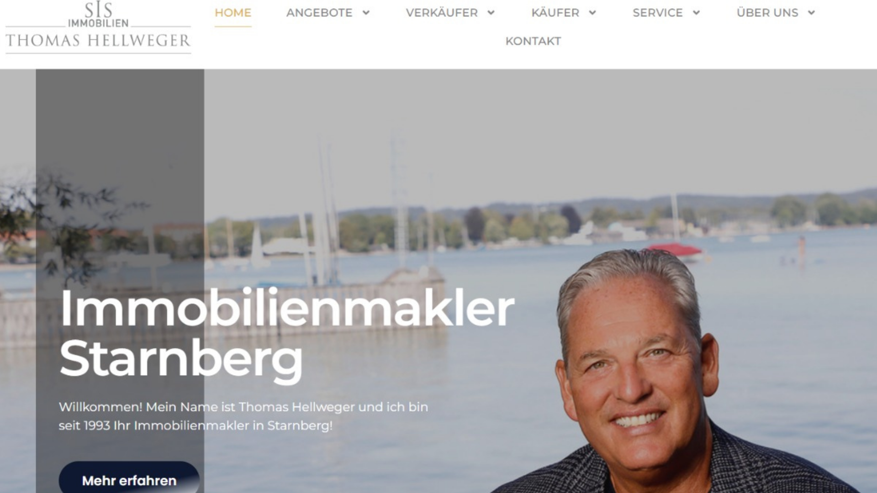Open the HOME menu item
This screenshot has width=877, height=493.
[233, 13]
